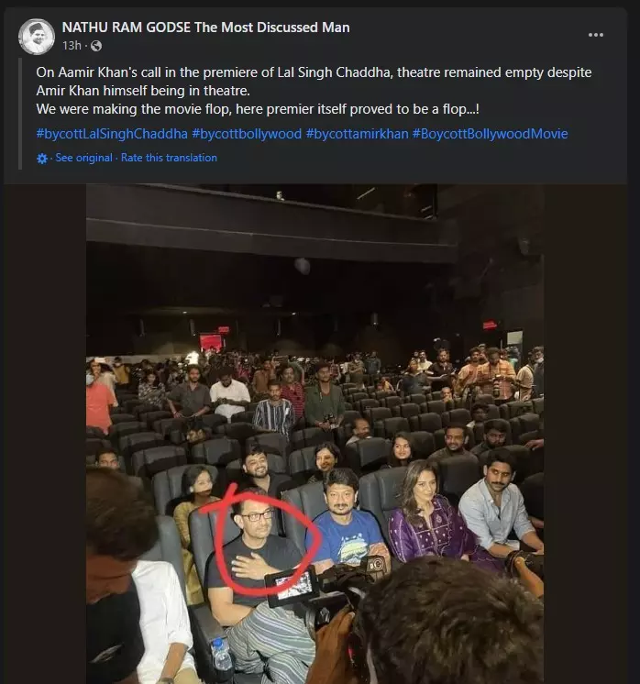Open hashtag #bycottbollywood
Screen dimensions: 640x684
click(x=247, y=134)
